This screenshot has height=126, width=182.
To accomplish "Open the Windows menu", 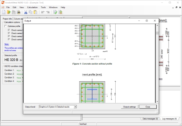I will click(53, 7).
